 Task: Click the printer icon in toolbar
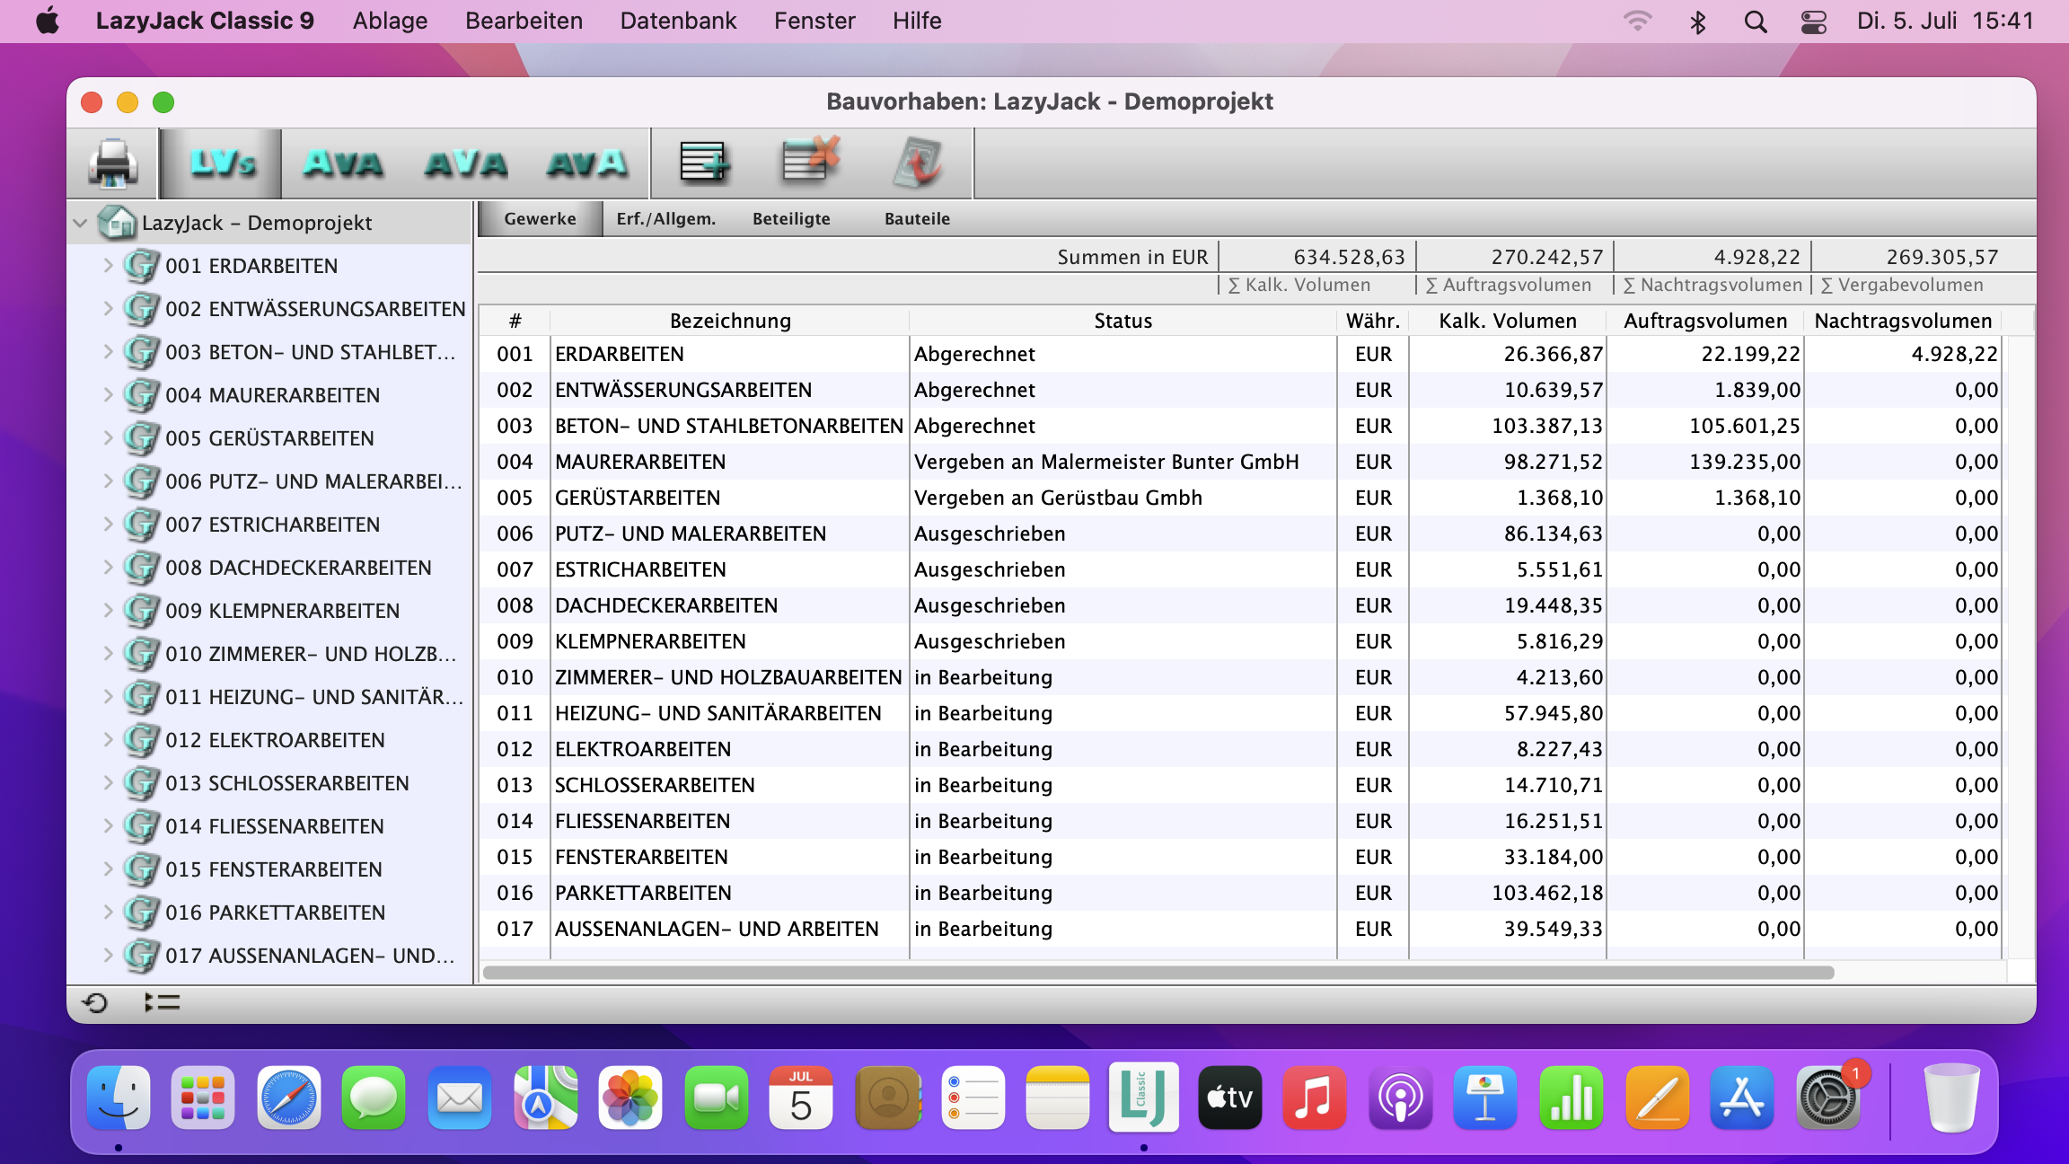tap(113, 163)
